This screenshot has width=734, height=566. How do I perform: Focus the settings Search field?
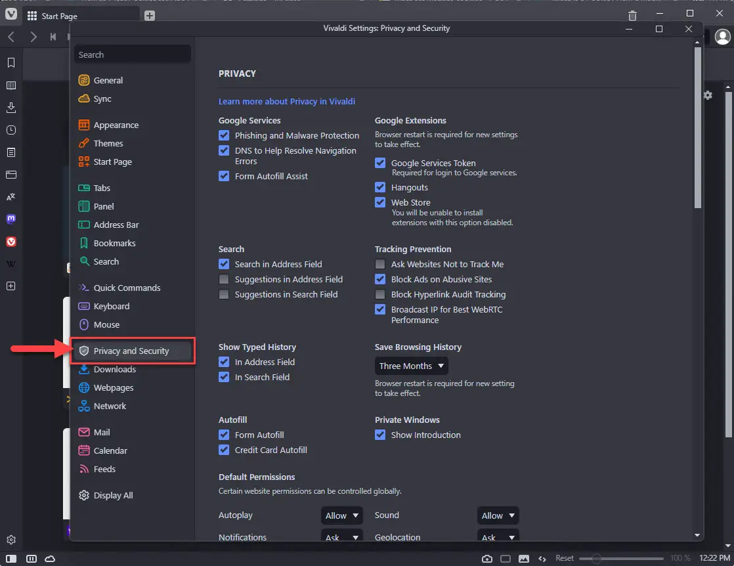(x=133, y=54)
